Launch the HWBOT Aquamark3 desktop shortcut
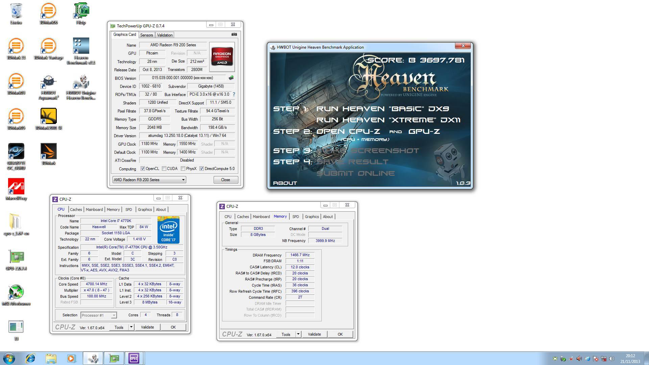This screenshot has height=365, width=649. click(48, 87)
